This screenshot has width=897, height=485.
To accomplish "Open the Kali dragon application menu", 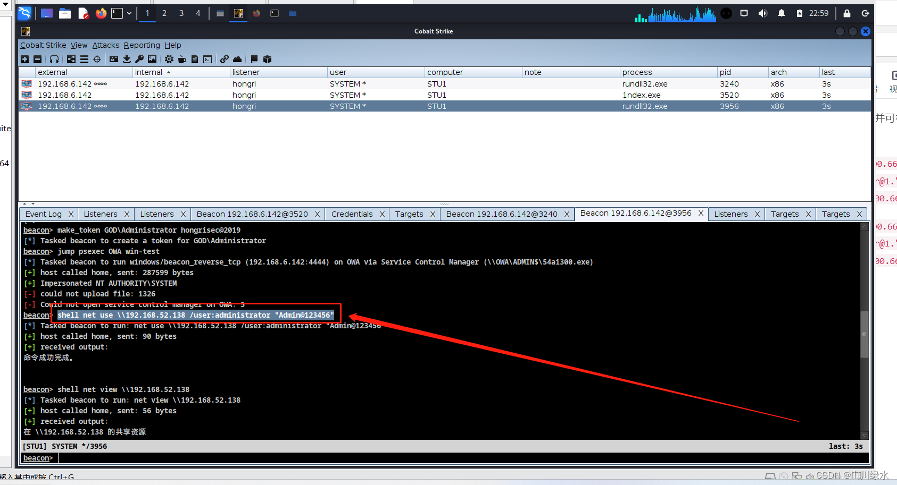I will click(x=24, y=13).
